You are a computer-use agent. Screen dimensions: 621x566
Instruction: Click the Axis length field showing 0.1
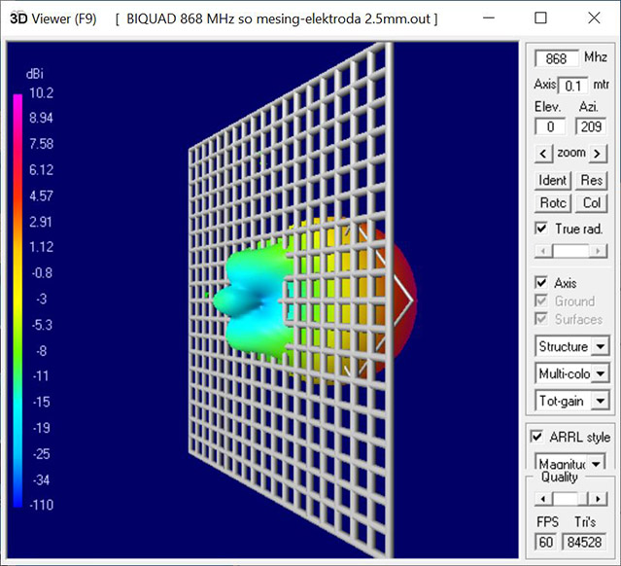tap(573, 86)
